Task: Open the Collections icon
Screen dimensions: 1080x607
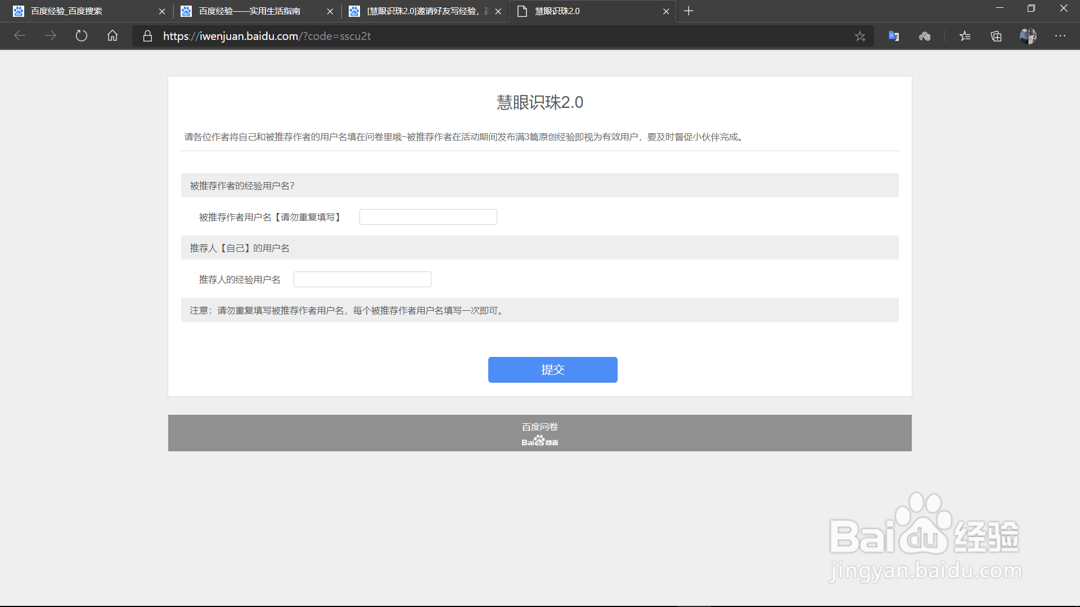Action: coord(996,37)
